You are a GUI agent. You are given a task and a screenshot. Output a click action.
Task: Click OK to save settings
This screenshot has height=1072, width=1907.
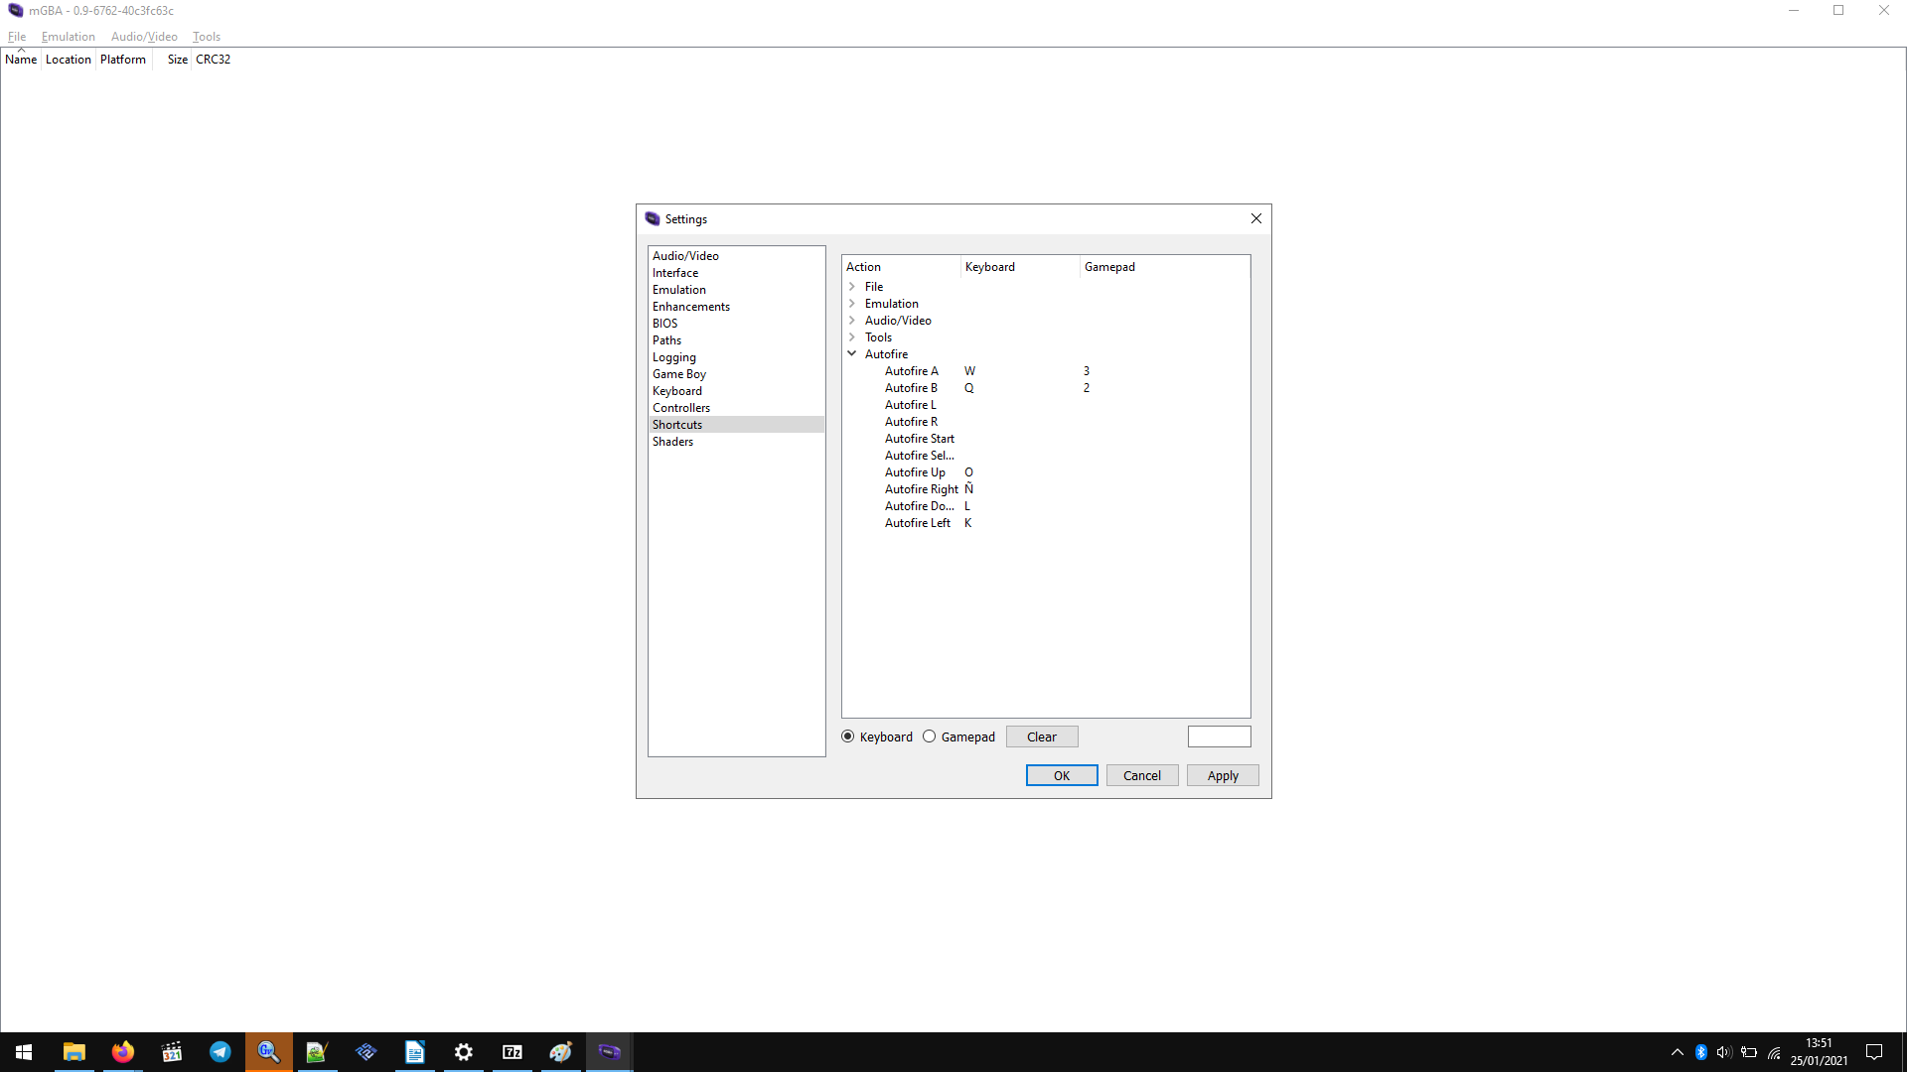[x=1061, y=775]
